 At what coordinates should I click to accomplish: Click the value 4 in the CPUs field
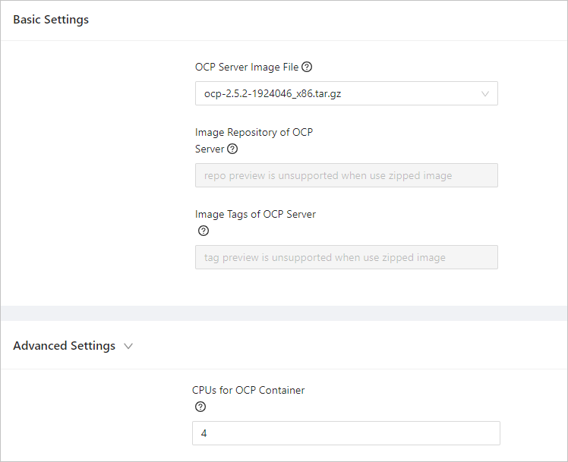(x=204, y=433)
